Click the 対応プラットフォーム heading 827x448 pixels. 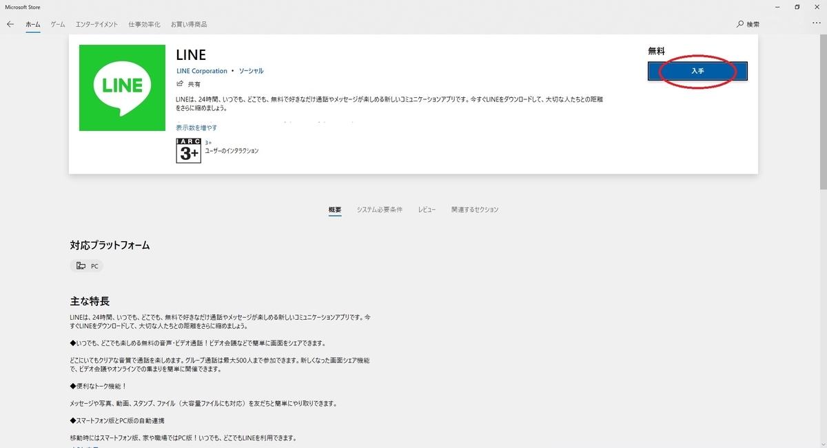coord(110,245)
